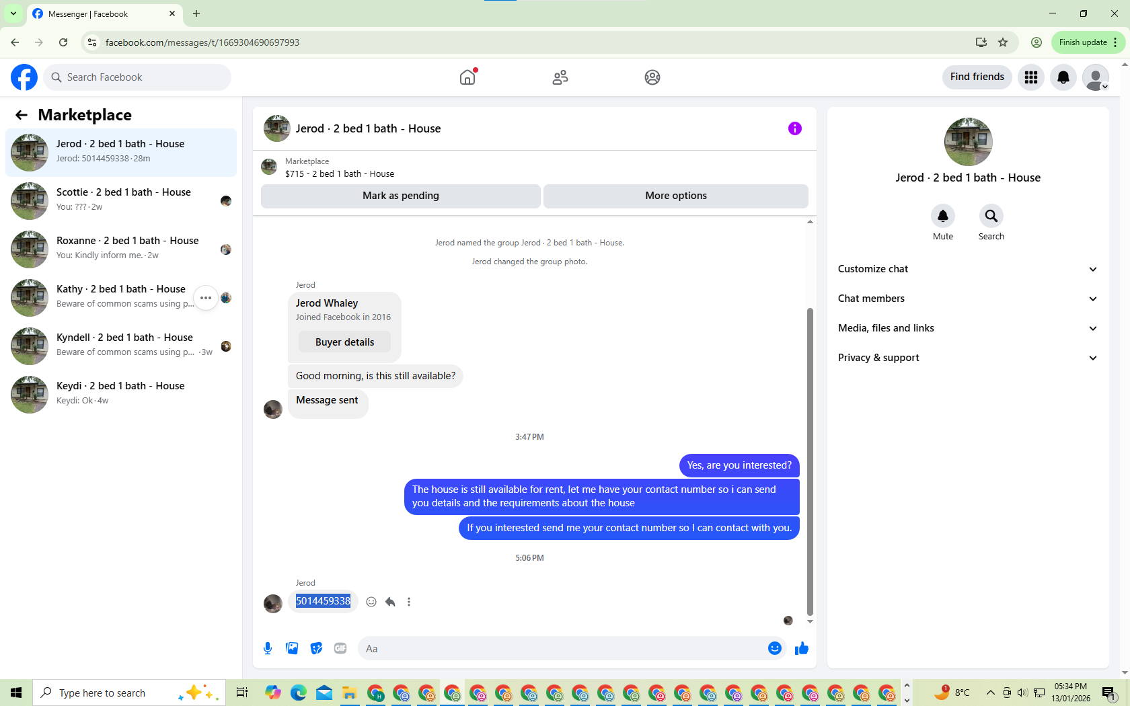Viewport: 1130px width, 706px height.
Task: Go to the Home feed icon
Action: click(467, 77)
